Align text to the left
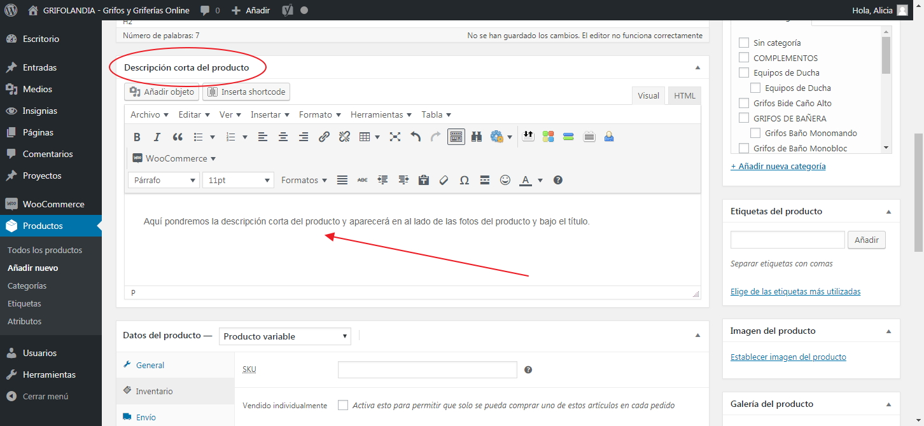Screen dimensions: 924x426 [263, 137]
